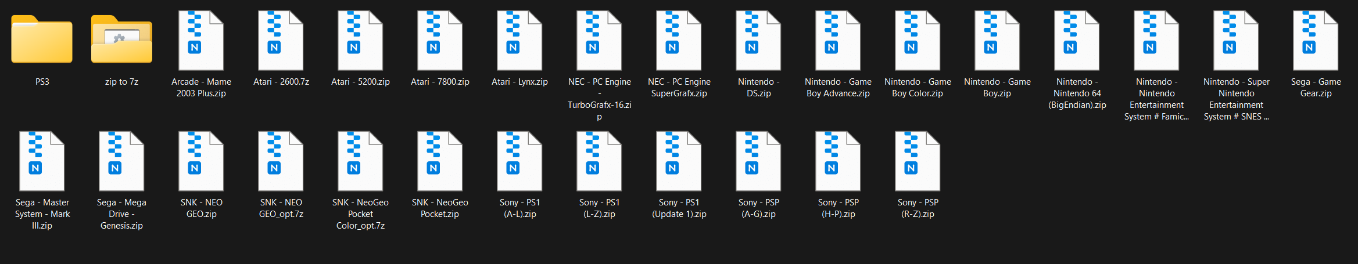Click 'Nintendo - Game Boy Color.zip' file name
Viewport: 1358px width, 264px height.
pyautogui.click(x=918, y=88)
